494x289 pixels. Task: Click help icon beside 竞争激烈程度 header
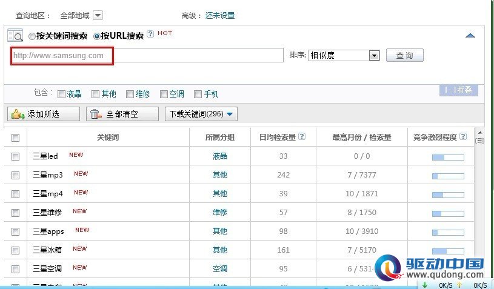click(463, 136)
